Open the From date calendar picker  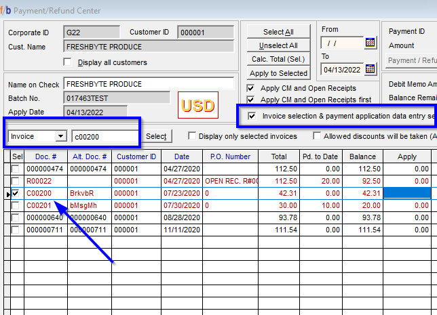(x=370, y=42)
